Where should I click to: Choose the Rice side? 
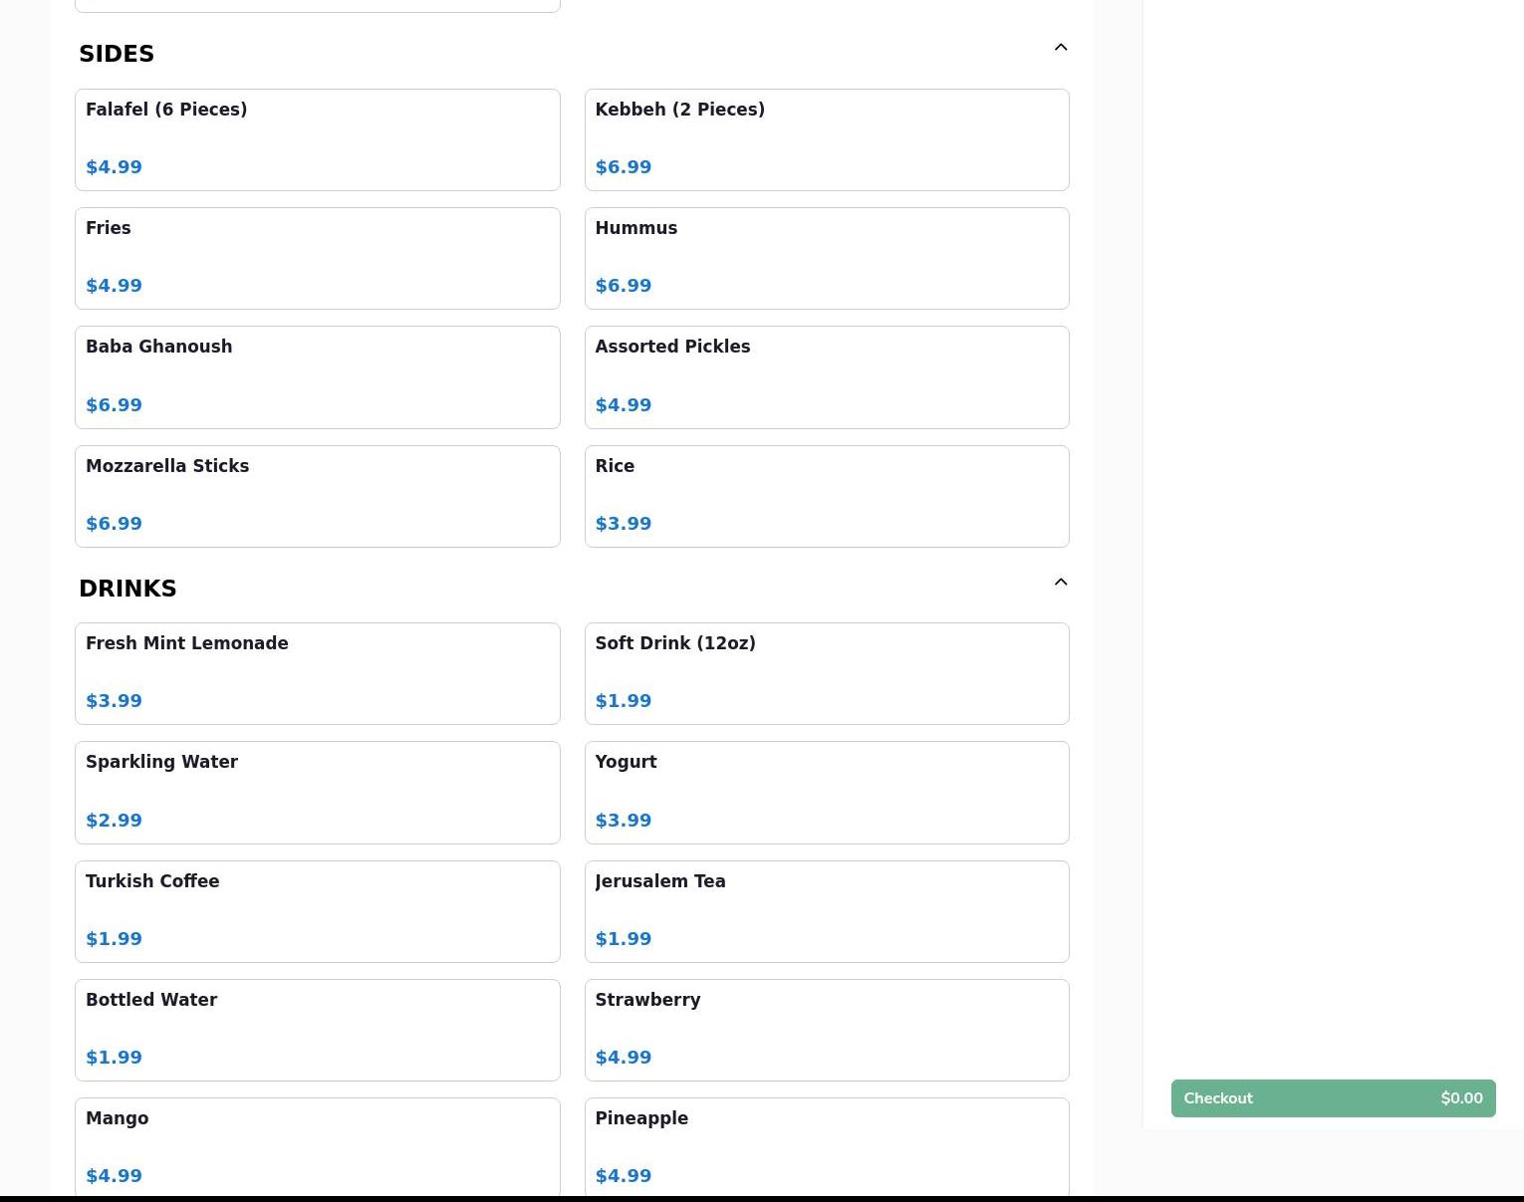826,496
